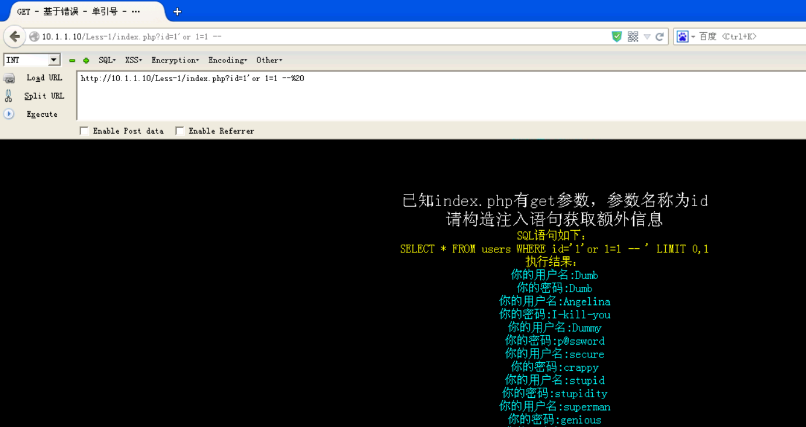Open the Encoding menu
Image resolution: width=806 pixels, height=427 pixels.
click(x=228, y=60)
